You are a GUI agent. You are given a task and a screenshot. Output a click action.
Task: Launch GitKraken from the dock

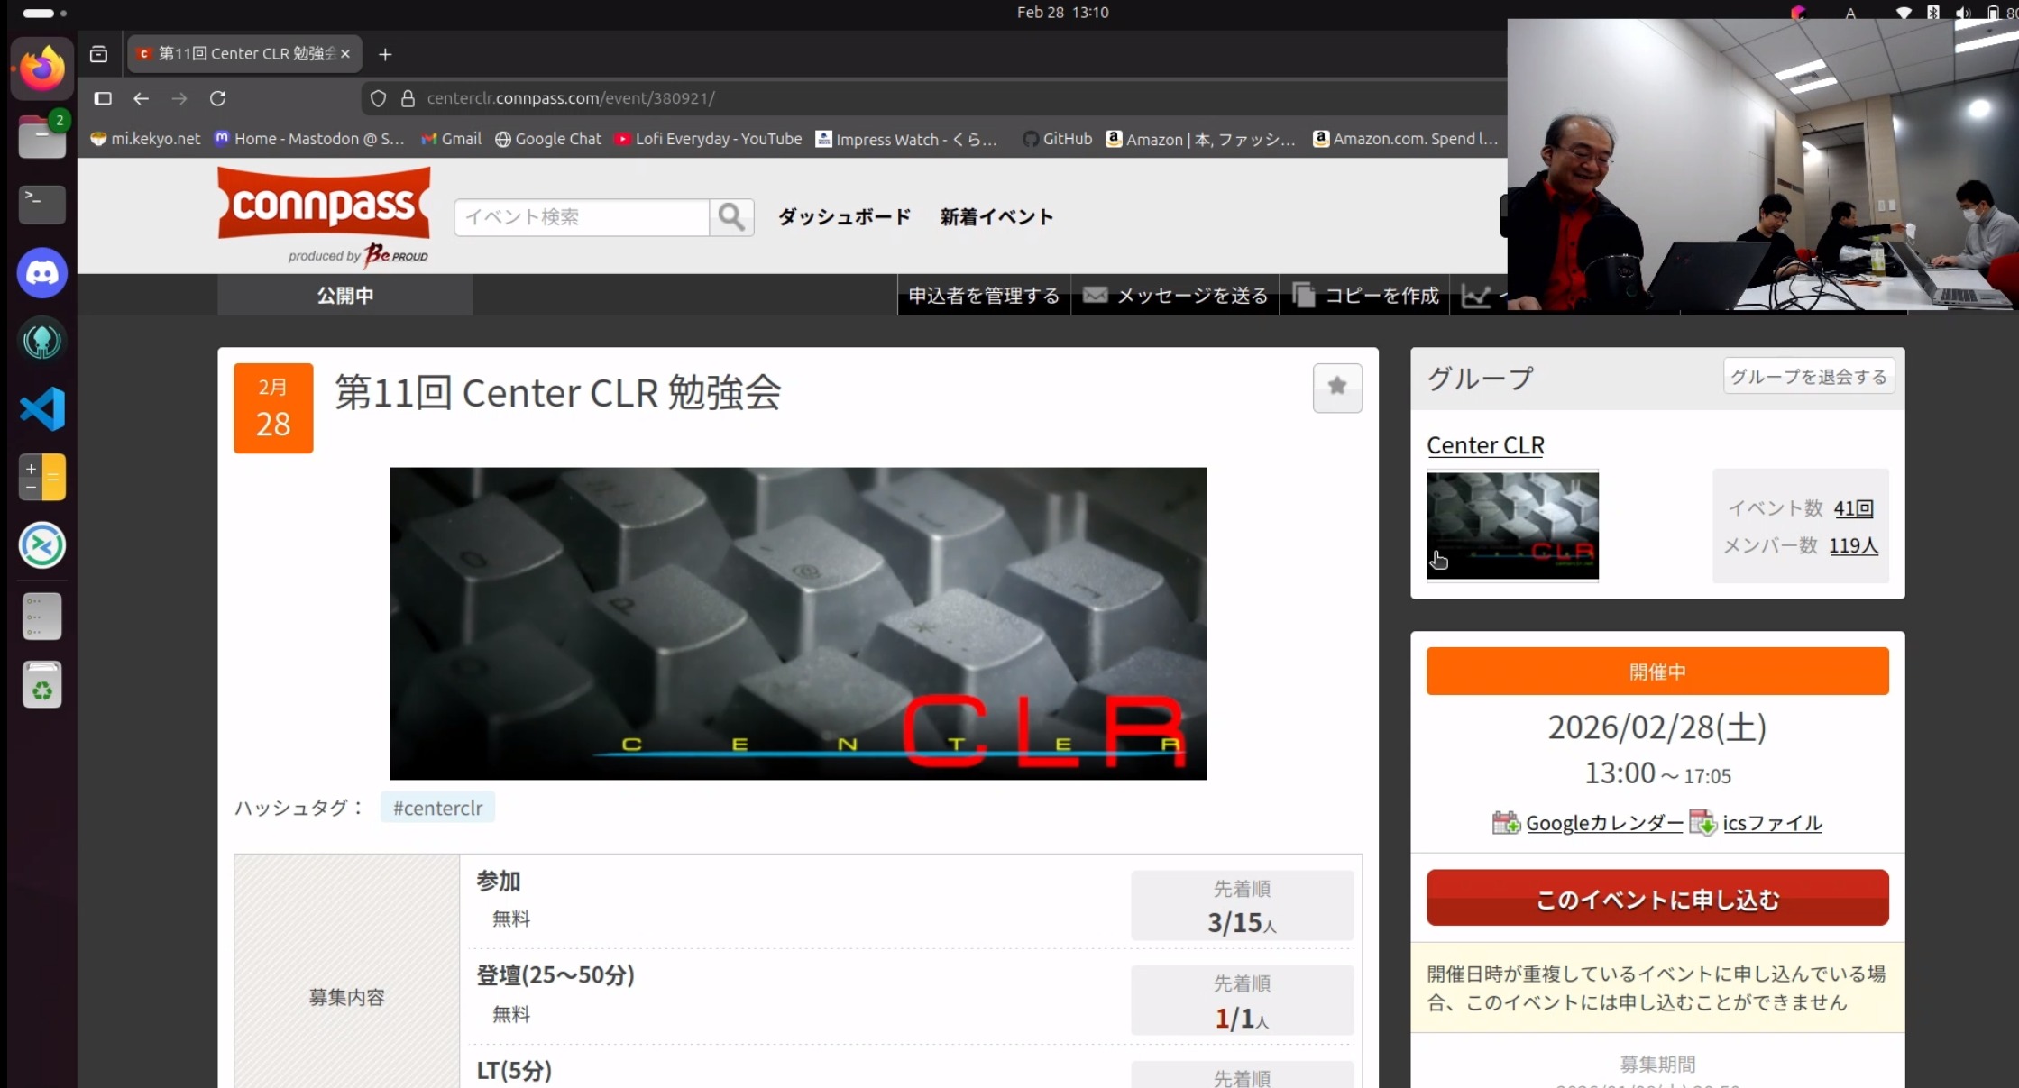coord(41,342)
